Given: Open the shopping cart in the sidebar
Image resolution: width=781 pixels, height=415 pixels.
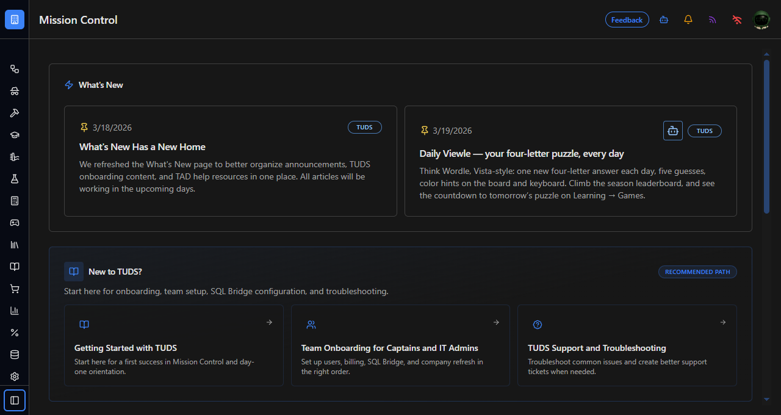Looking at the screenshot, I should pos(15,289).
